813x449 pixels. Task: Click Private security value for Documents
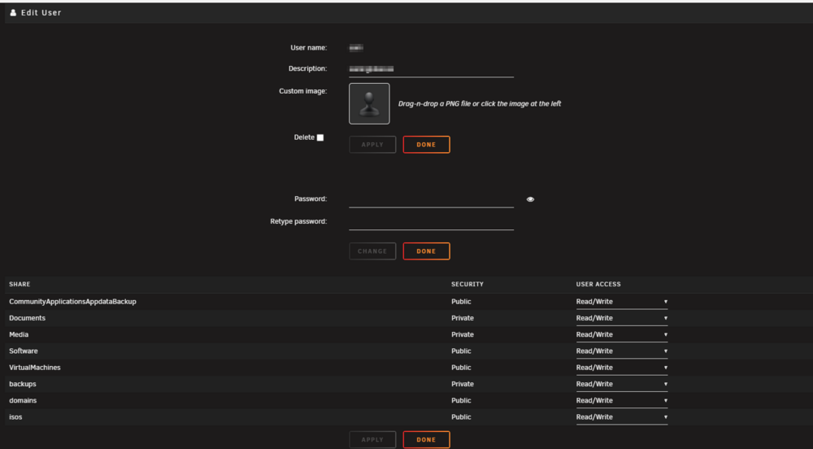pos(463,318)
